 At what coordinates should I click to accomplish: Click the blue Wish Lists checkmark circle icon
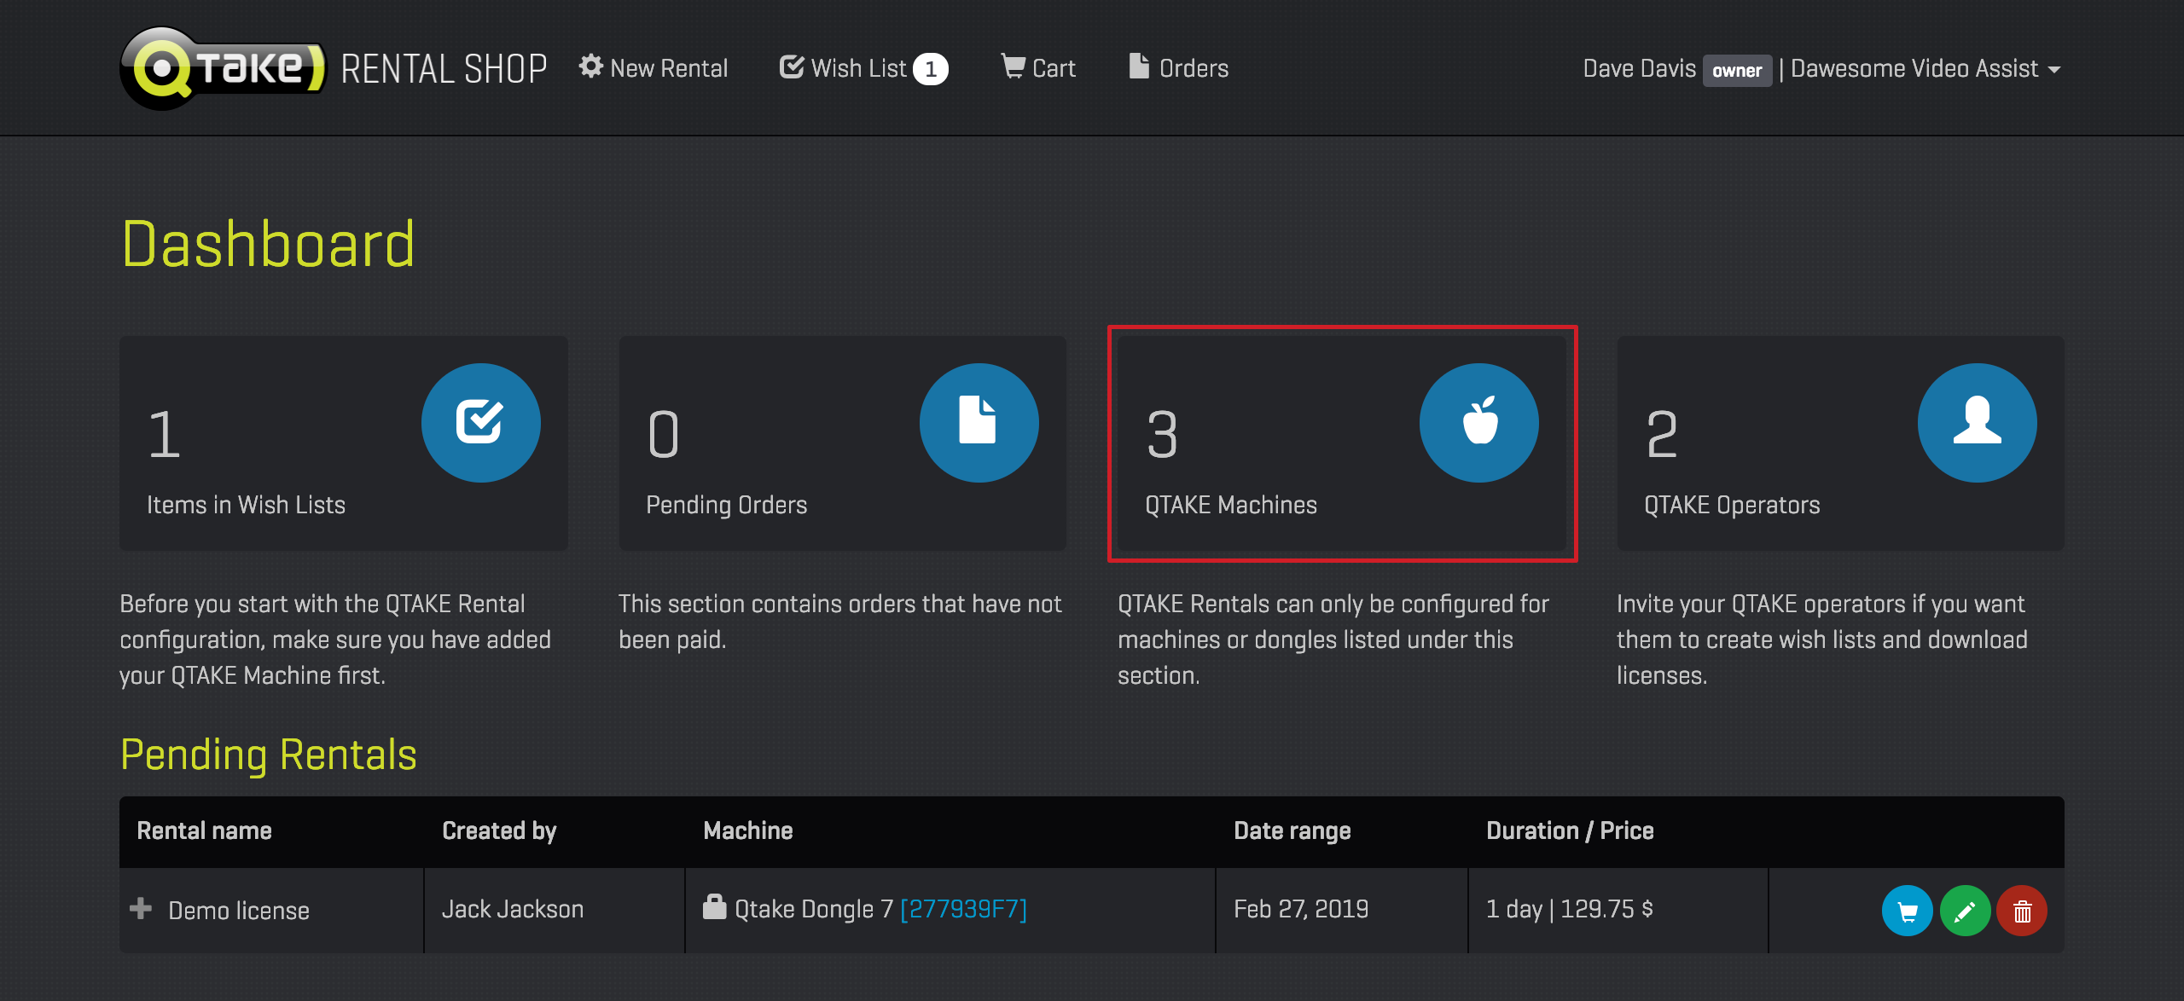480,422
